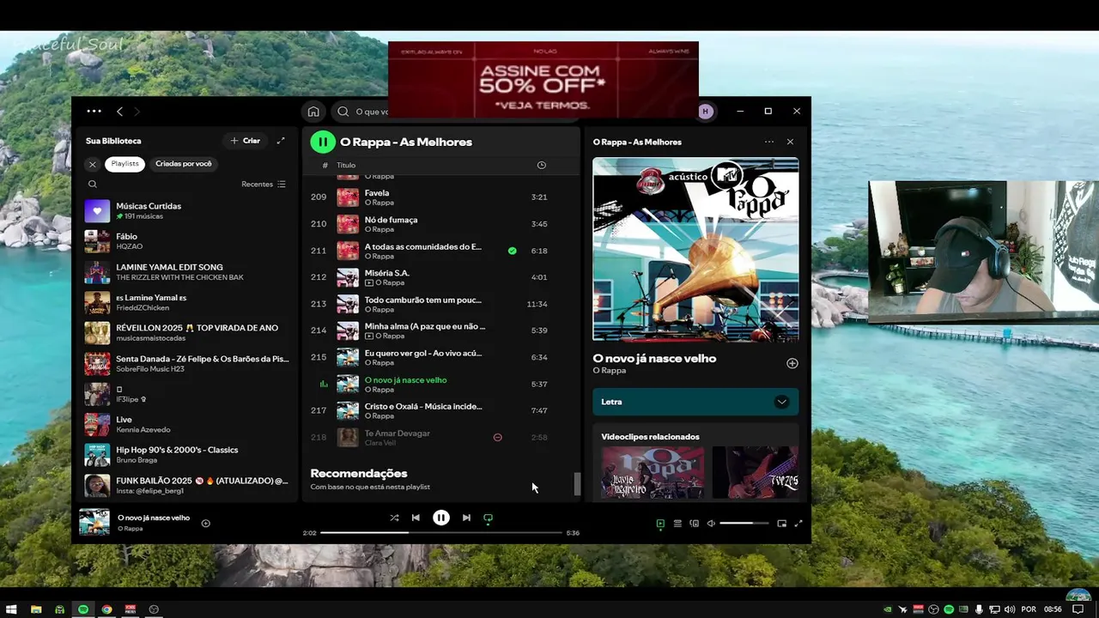1099x618 pixels.
Task: Pause the playlist using the green header button
Action: [x=322, y=142]
